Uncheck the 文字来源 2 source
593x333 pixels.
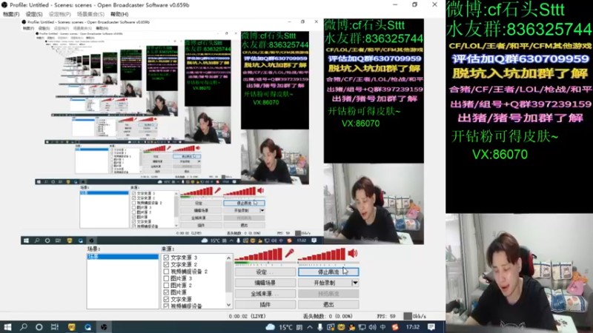(166, 264)
